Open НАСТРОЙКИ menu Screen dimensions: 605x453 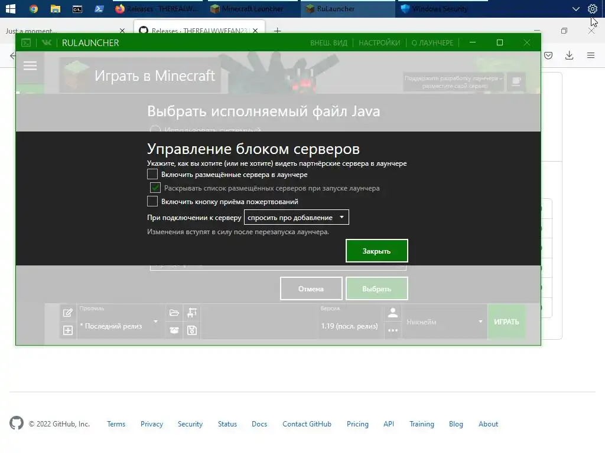(x=379, y=42)
